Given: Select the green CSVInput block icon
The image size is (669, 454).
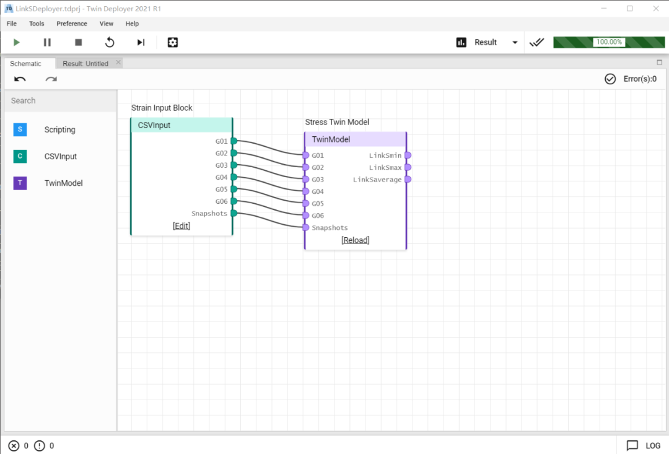Looking at the screenshot, I should click(x=20, y=156).
